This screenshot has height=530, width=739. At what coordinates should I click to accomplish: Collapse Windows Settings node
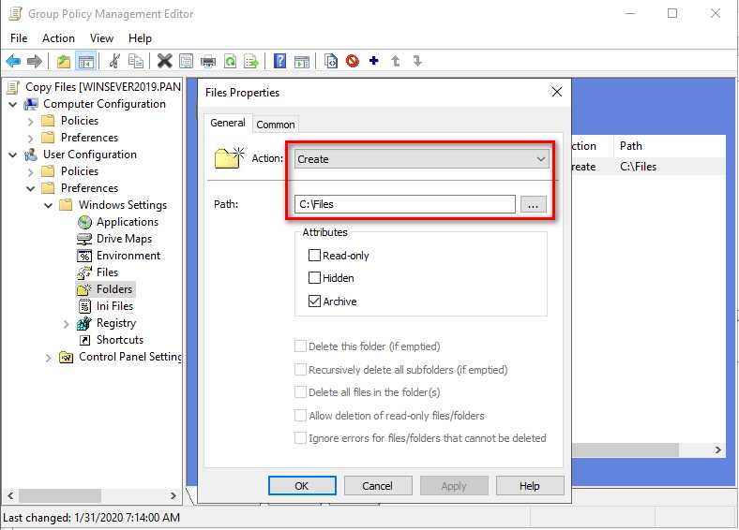click(48, 205)
